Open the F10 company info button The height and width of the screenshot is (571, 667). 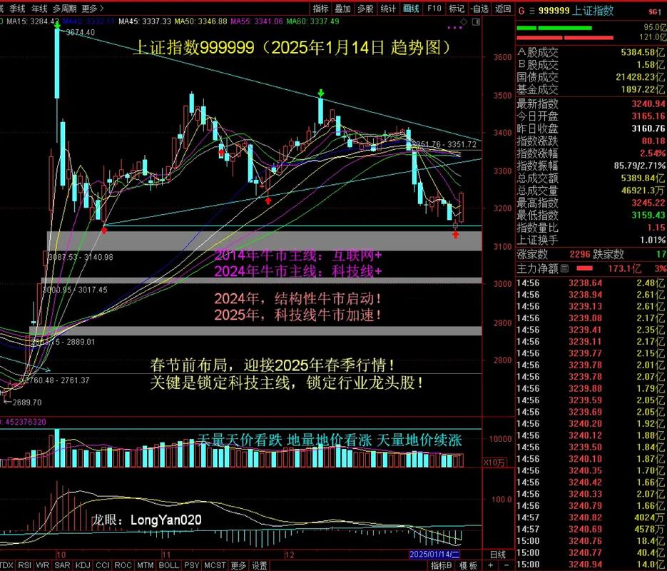click(x=433, y=9)
